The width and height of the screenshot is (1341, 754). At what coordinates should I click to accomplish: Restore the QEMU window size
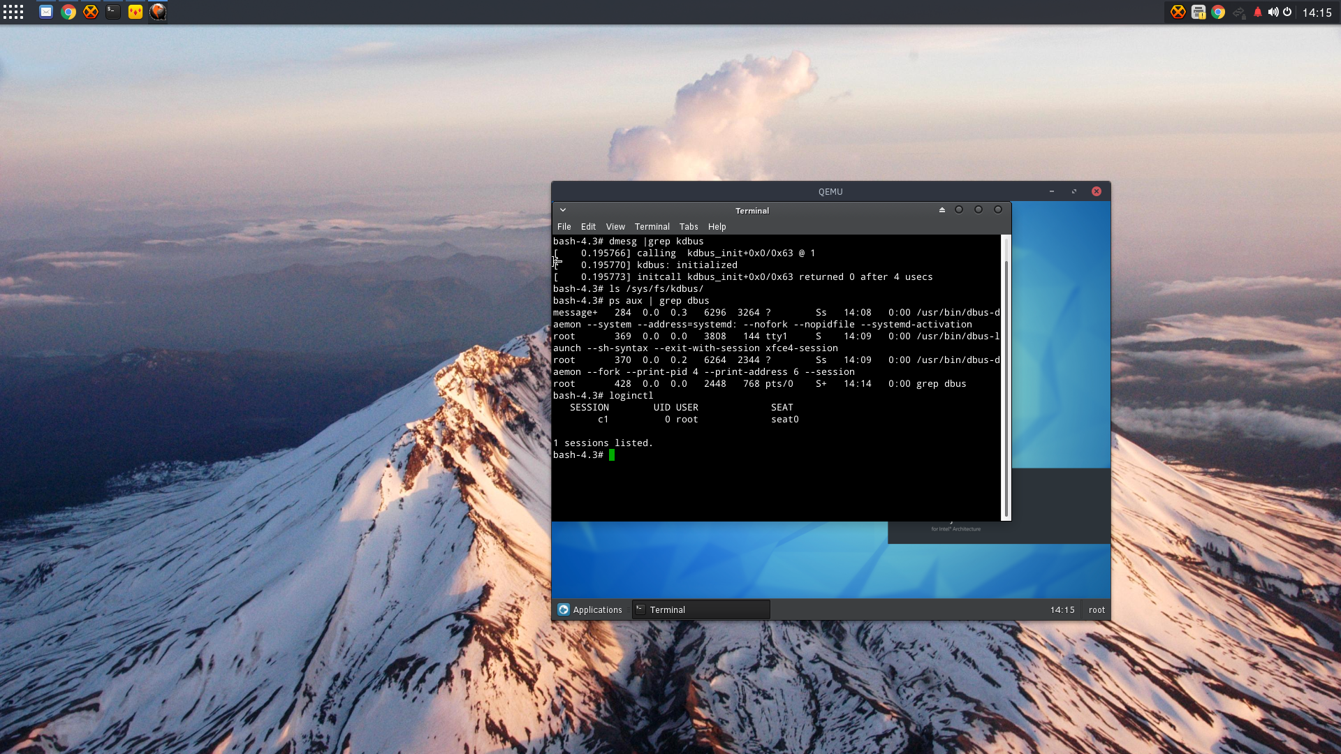click(x=1074, y=191)
